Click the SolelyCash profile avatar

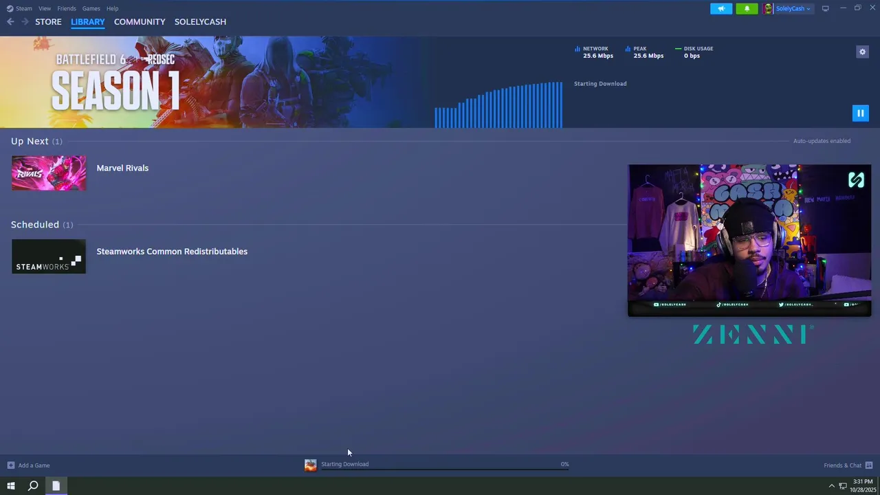click(768, 8)
